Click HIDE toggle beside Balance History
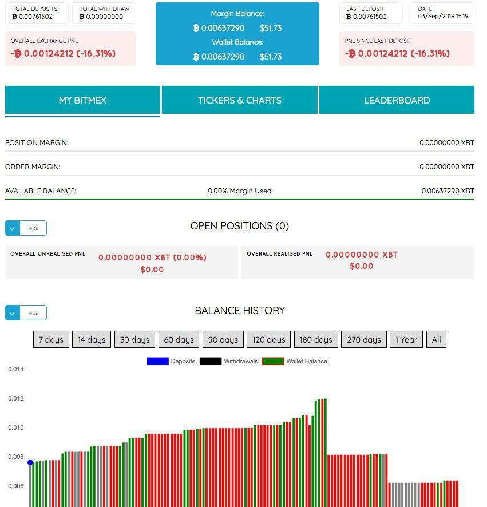The height and width of the screenshot is (507, 487). coord(33,313)
